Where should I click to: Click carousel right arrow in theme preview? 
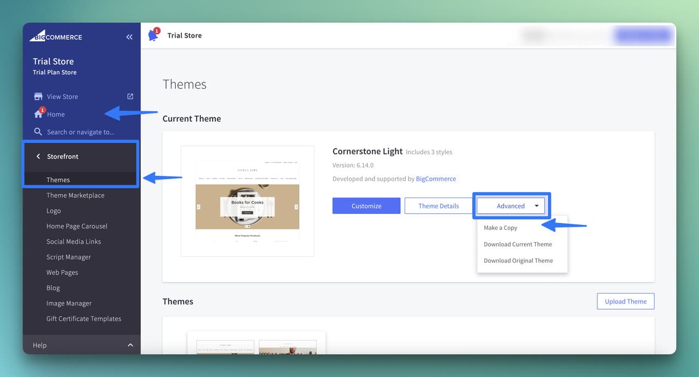296,207
